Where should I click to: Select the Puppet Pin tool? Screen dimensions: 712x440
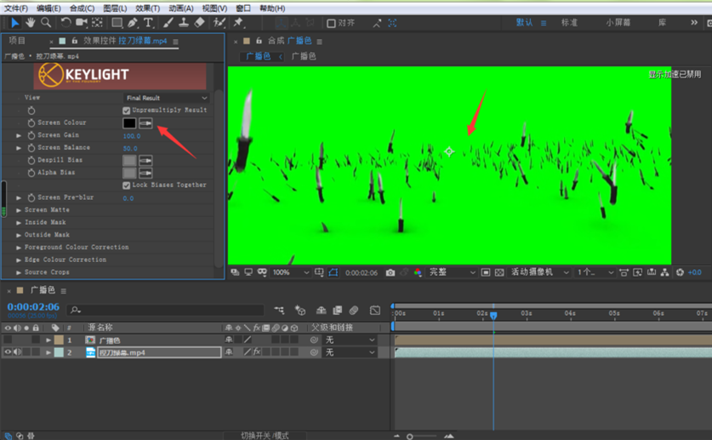(239, 23)
